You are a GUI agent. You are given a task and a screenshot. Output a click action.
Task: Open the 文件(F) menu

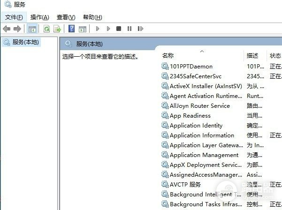click(x=14, y=17)
